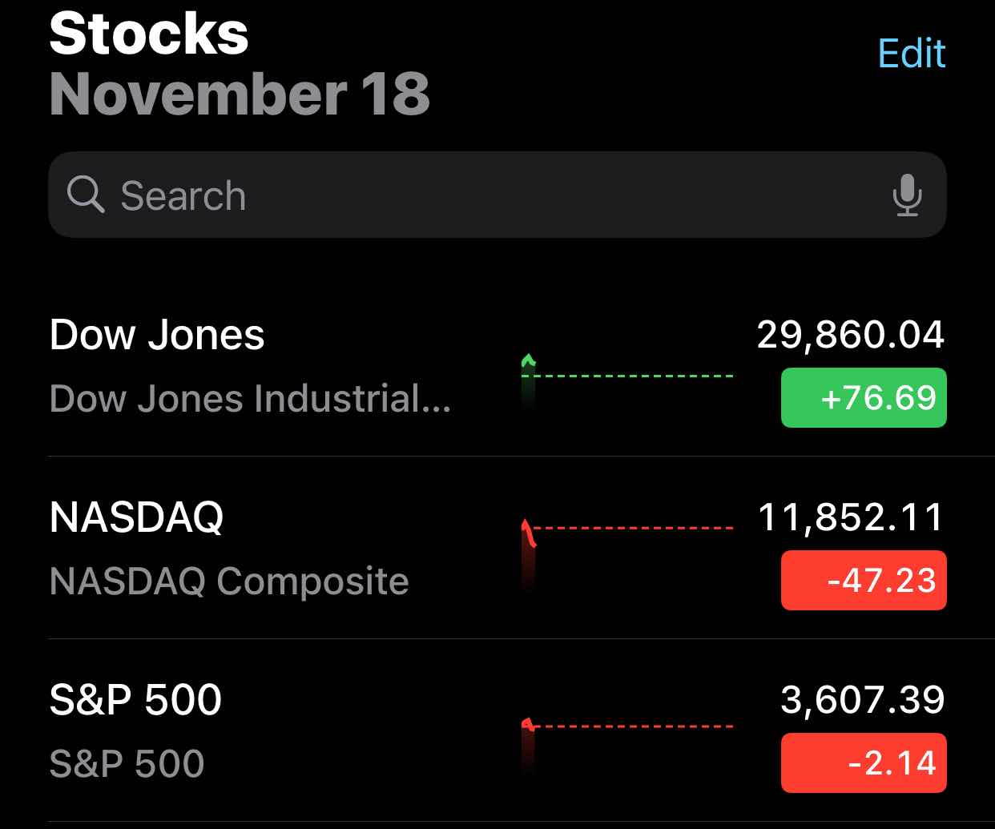Toggle the S&P 500 -2.14 change badge

(864, 763)
